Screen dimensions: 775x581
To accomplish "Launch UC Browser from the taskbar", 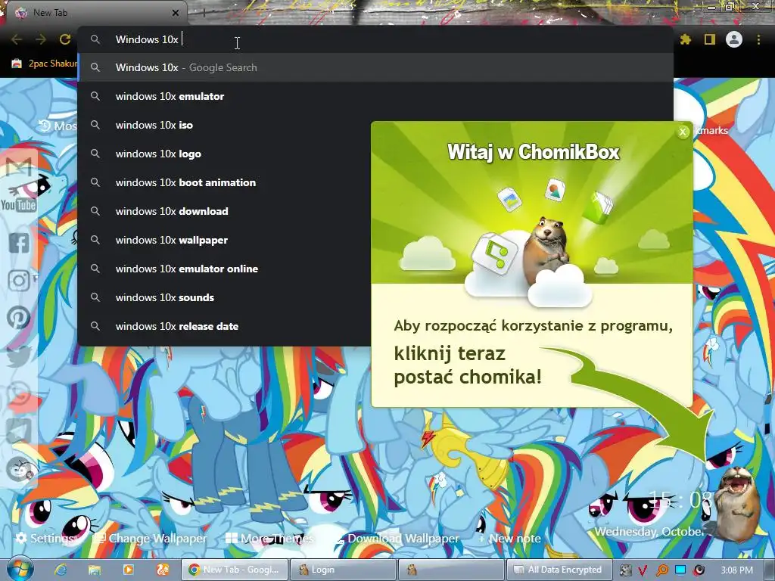I will tap(163, 570).
